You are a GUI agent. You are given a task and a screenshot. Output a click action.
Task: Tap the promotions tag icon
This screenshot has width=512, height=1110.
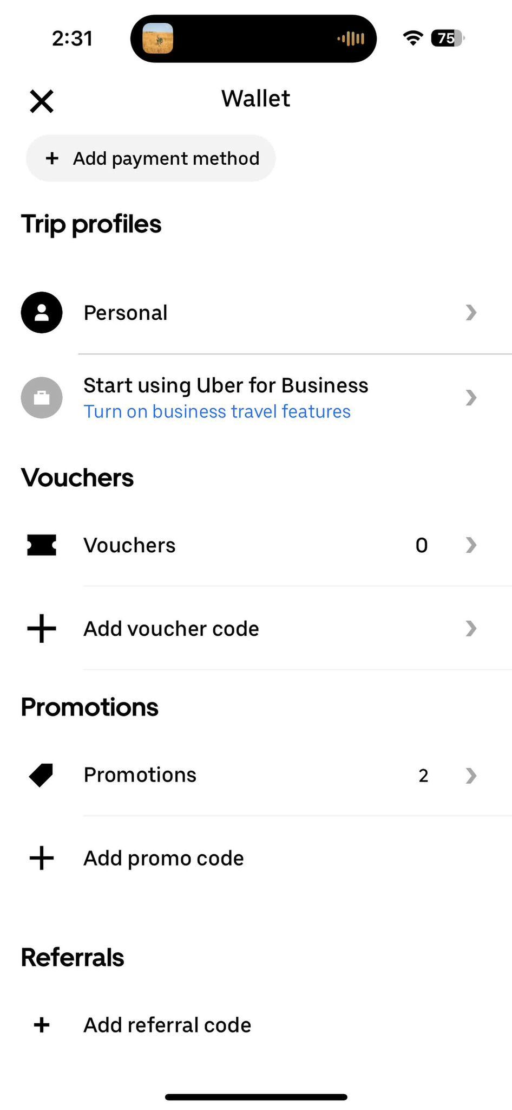pyautogui.click(x=42, y=775)
